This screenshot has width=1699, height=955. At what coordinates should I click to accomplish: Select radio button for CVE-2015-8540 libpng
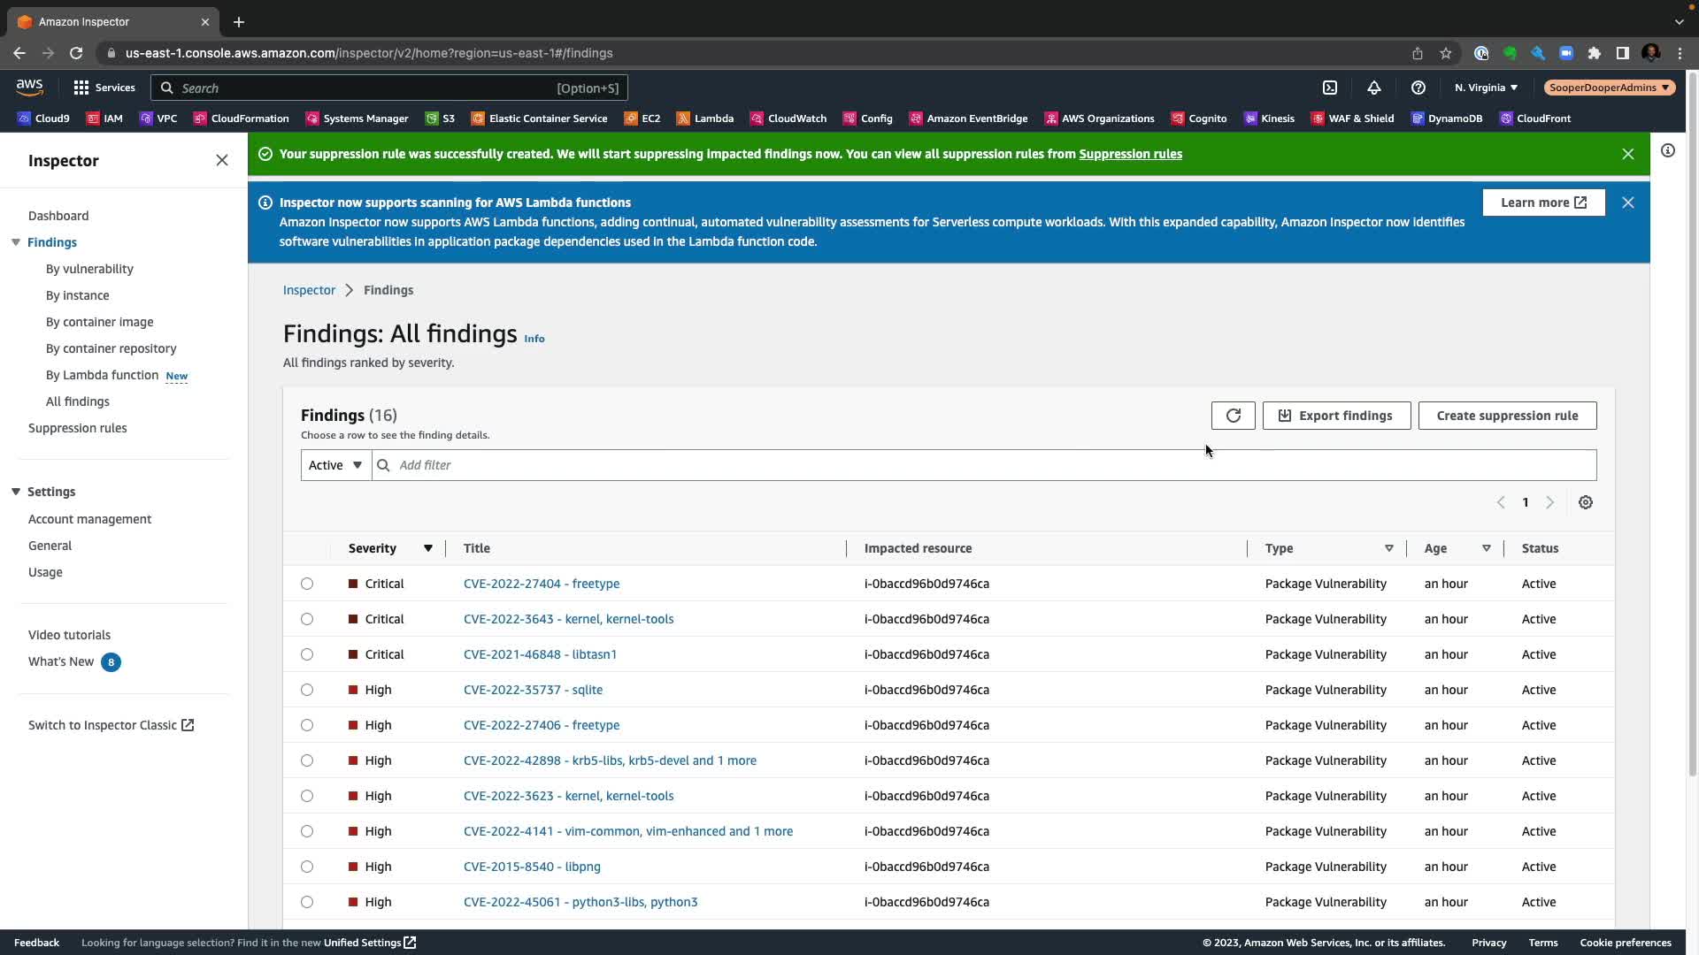(307, 867)
